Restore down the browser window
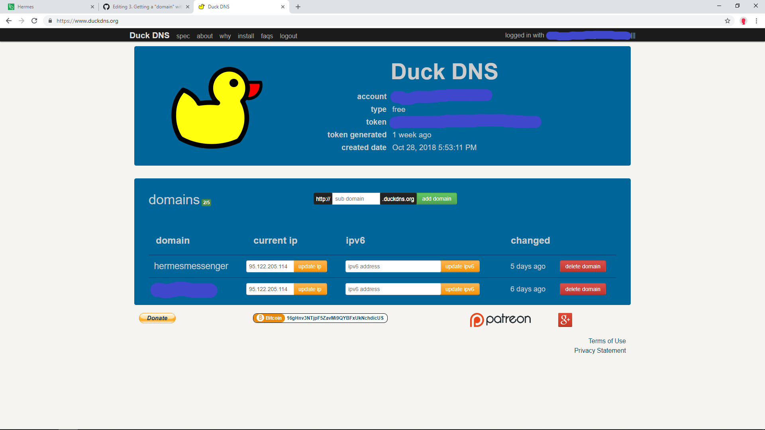This screenshot has width=765, height=430. click(738, 6)
